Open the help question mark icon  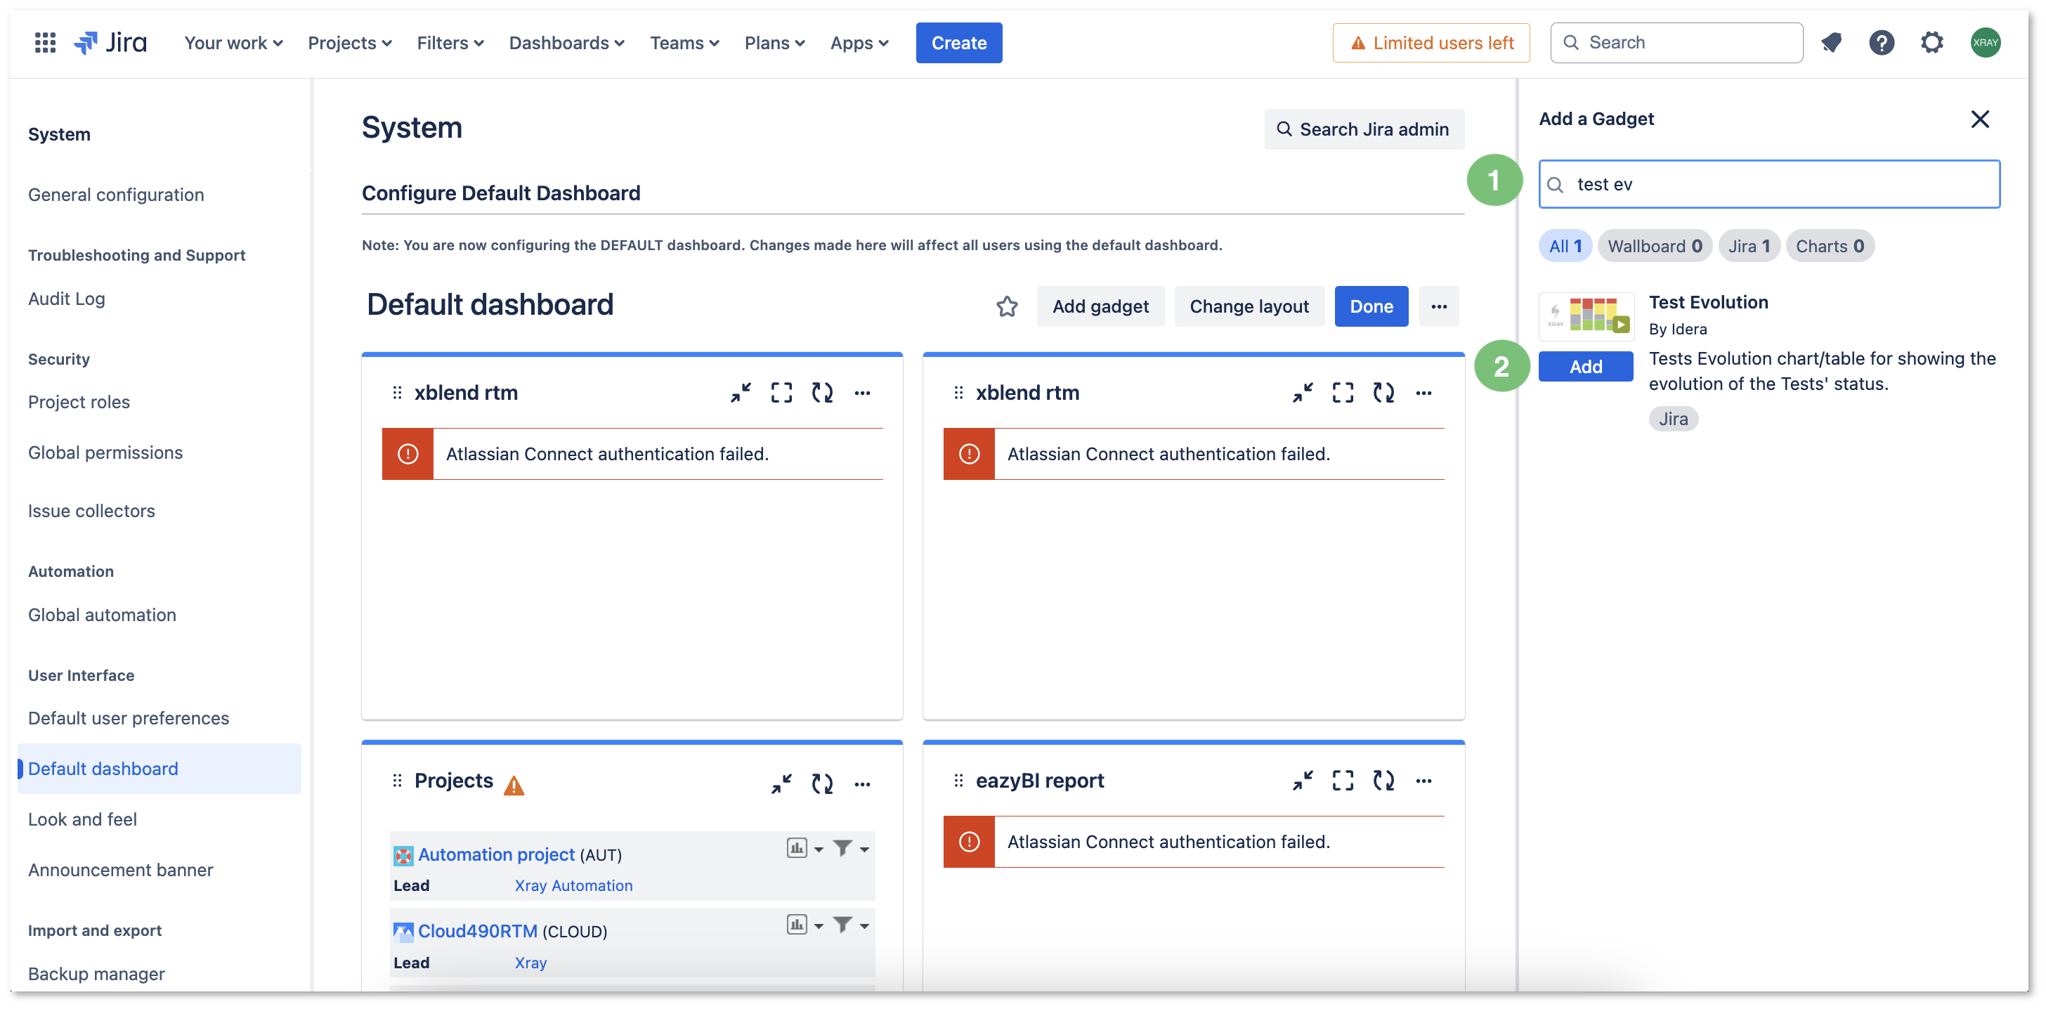point(1882,43)
